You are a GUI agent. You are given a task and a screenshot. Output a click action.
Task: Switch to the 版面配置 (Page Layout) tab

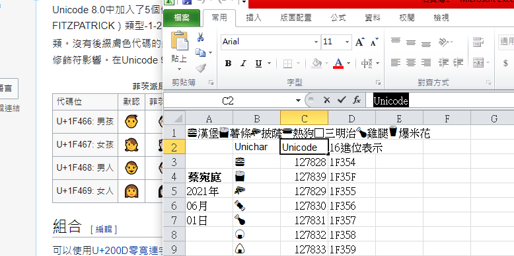296,18
